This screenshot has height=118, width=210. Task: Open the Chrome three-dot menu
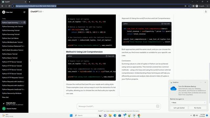click(208, 6)
